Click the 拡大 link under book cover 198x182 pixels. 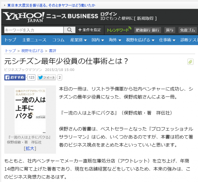(30, 148)
